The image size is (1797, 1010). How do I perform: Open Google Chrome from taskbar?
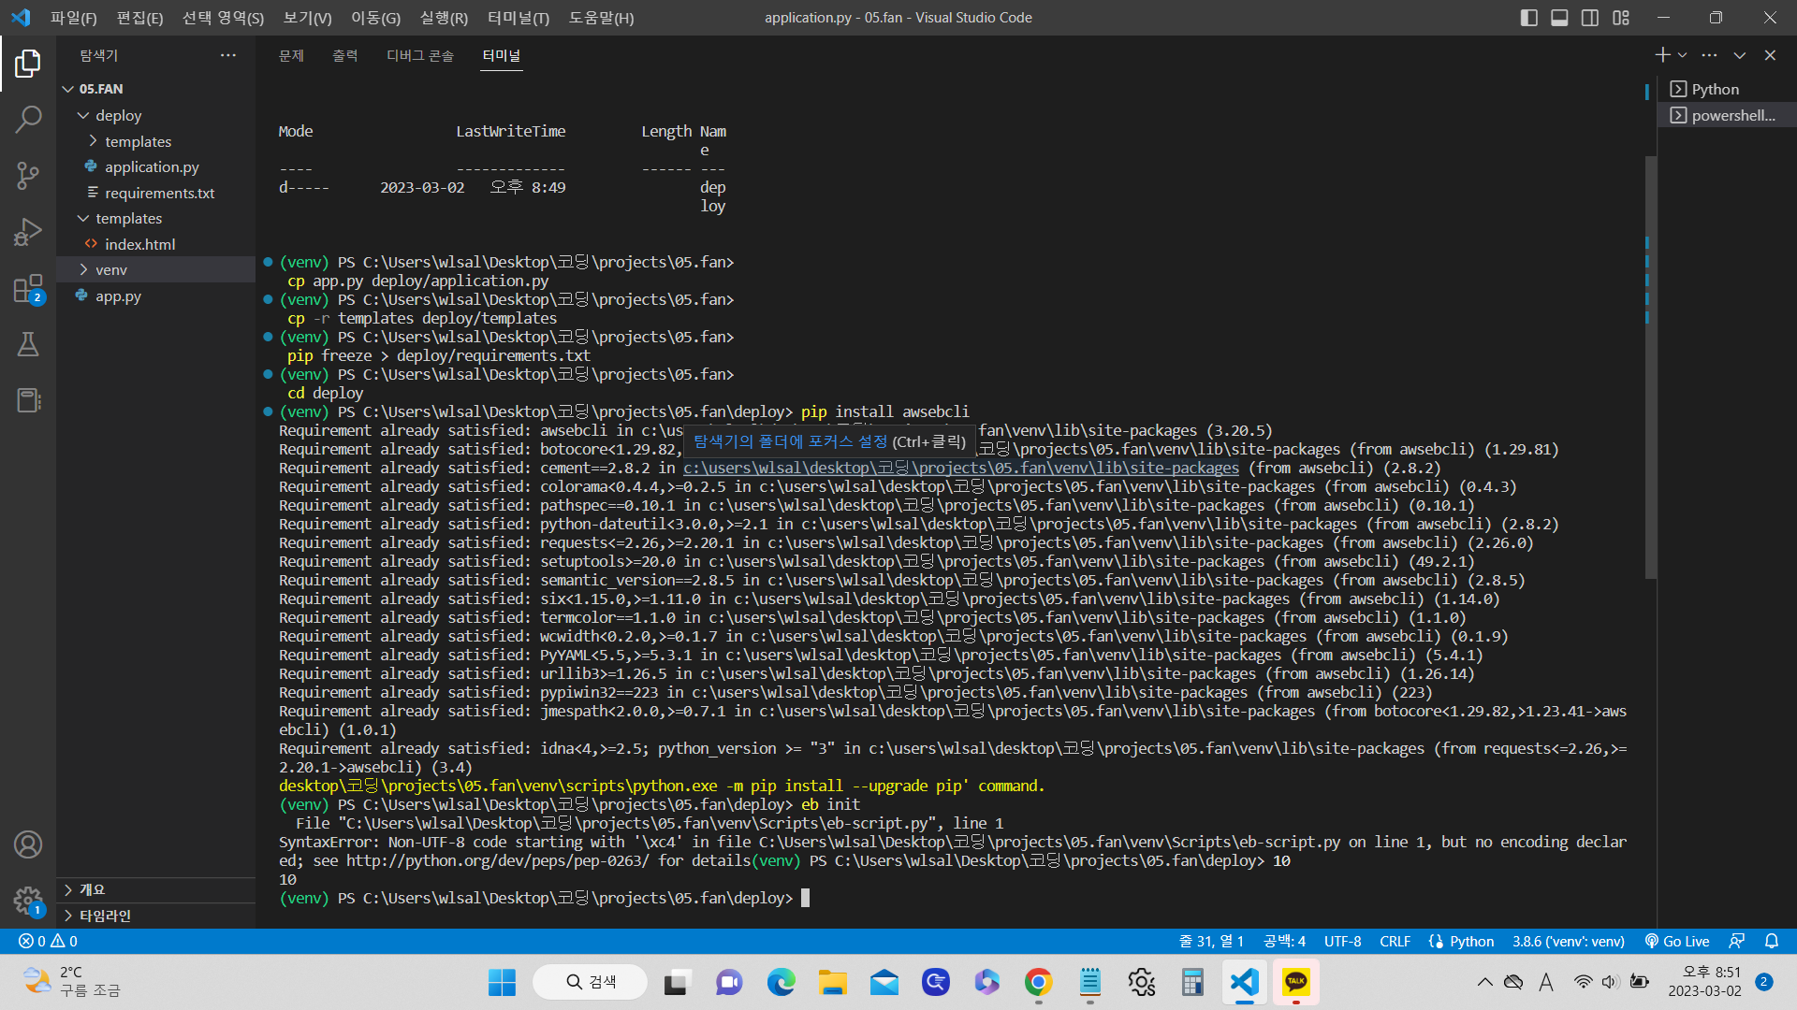[1038, 982]
